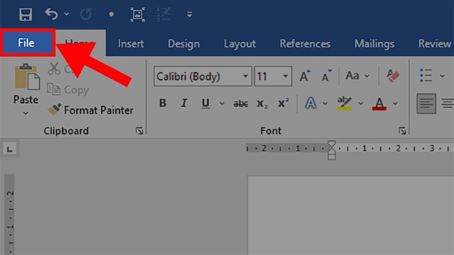The image size is (454, 255).
Task: Click the Text Effects outlined A icon
Action: [x=310, y=103]
